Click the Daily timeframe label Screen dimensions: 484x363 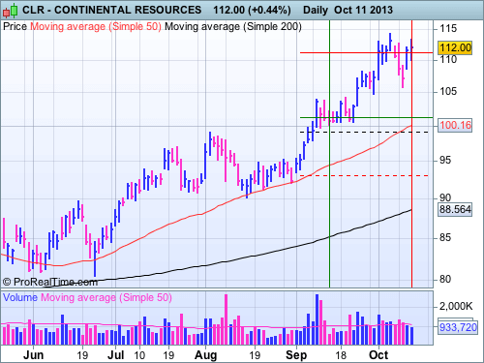(316, 11)
